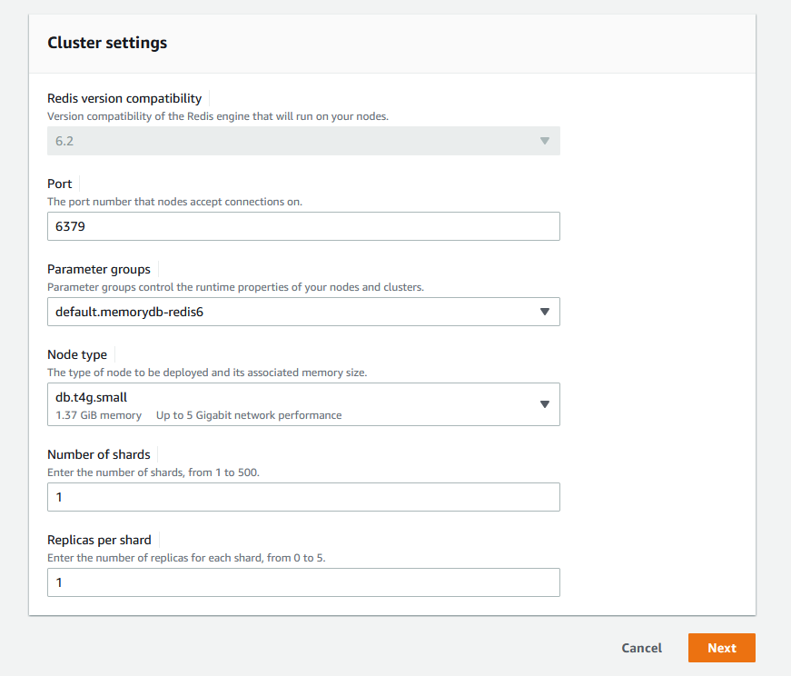This screenshot has height=676, width=791.
Task: Click the Cluster settings heading
Action: pyautogui.click(x=107, y=43)
